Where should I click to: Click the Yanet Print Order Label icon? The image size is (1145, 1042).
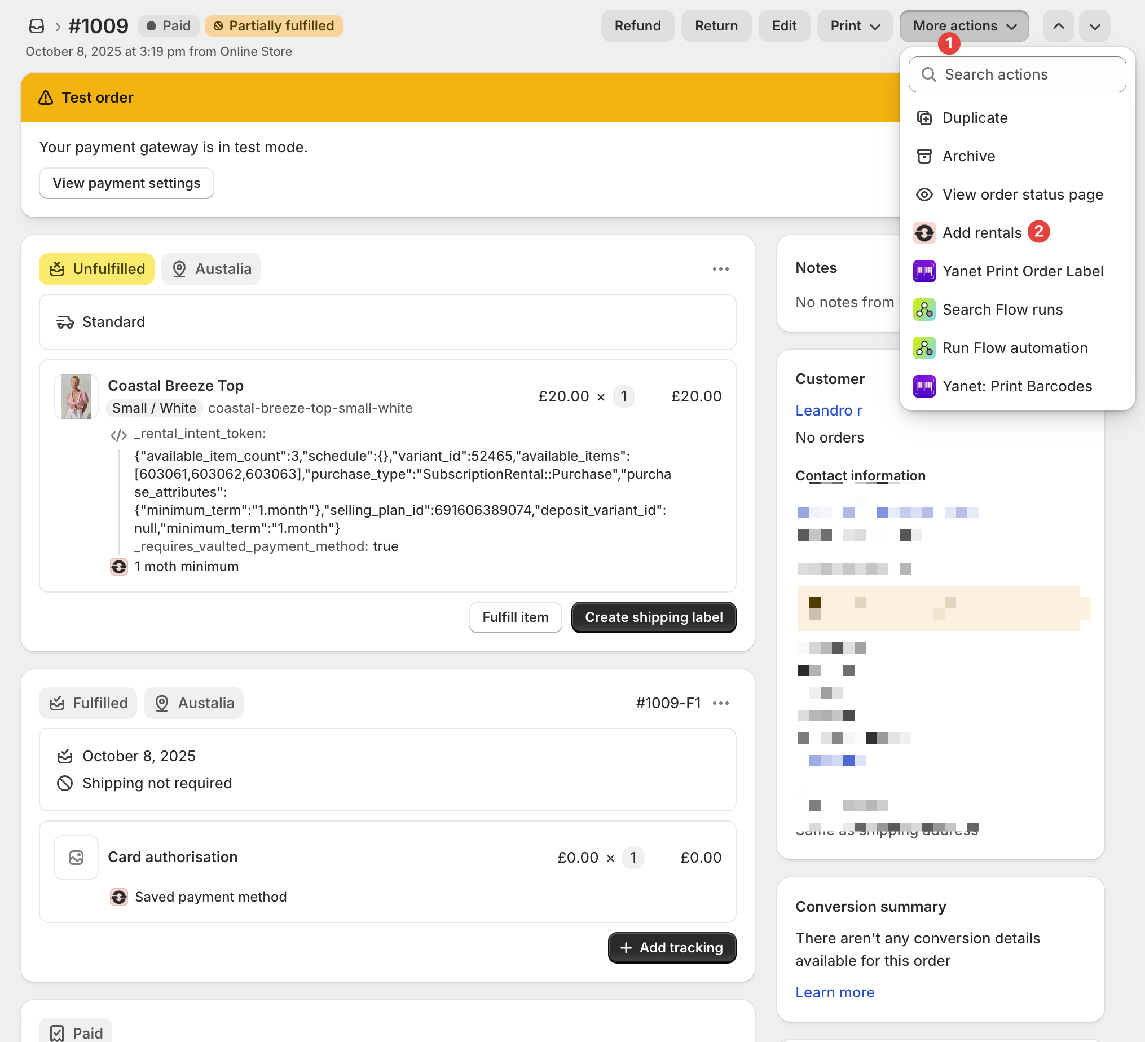point(923,271)
